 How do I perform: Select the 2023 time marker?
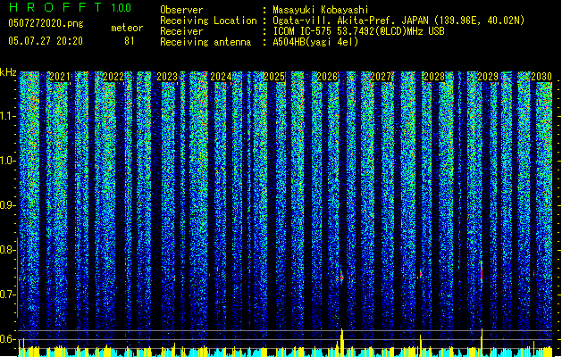pyautogui.click(x=167, y=77)
